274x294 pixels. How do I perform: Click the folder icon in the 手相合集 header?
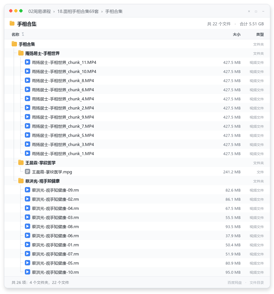coord(12,23)
